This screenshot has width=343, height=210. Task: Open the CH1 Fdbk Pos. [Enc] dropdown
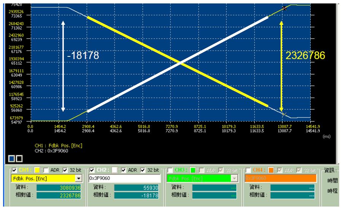pos(79,178)
